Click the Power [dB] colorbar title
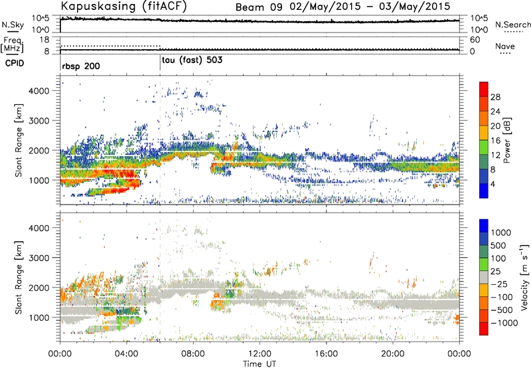The height and width of the screenshot is (368, 531). point(507,140)
